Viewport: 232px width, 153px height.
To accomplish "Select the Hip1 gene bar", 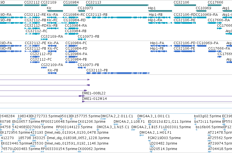I will pos(160,11).
